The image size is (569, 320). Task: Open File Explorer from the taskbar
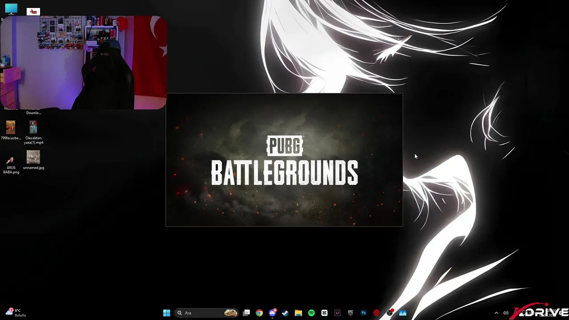click(298, 313)
